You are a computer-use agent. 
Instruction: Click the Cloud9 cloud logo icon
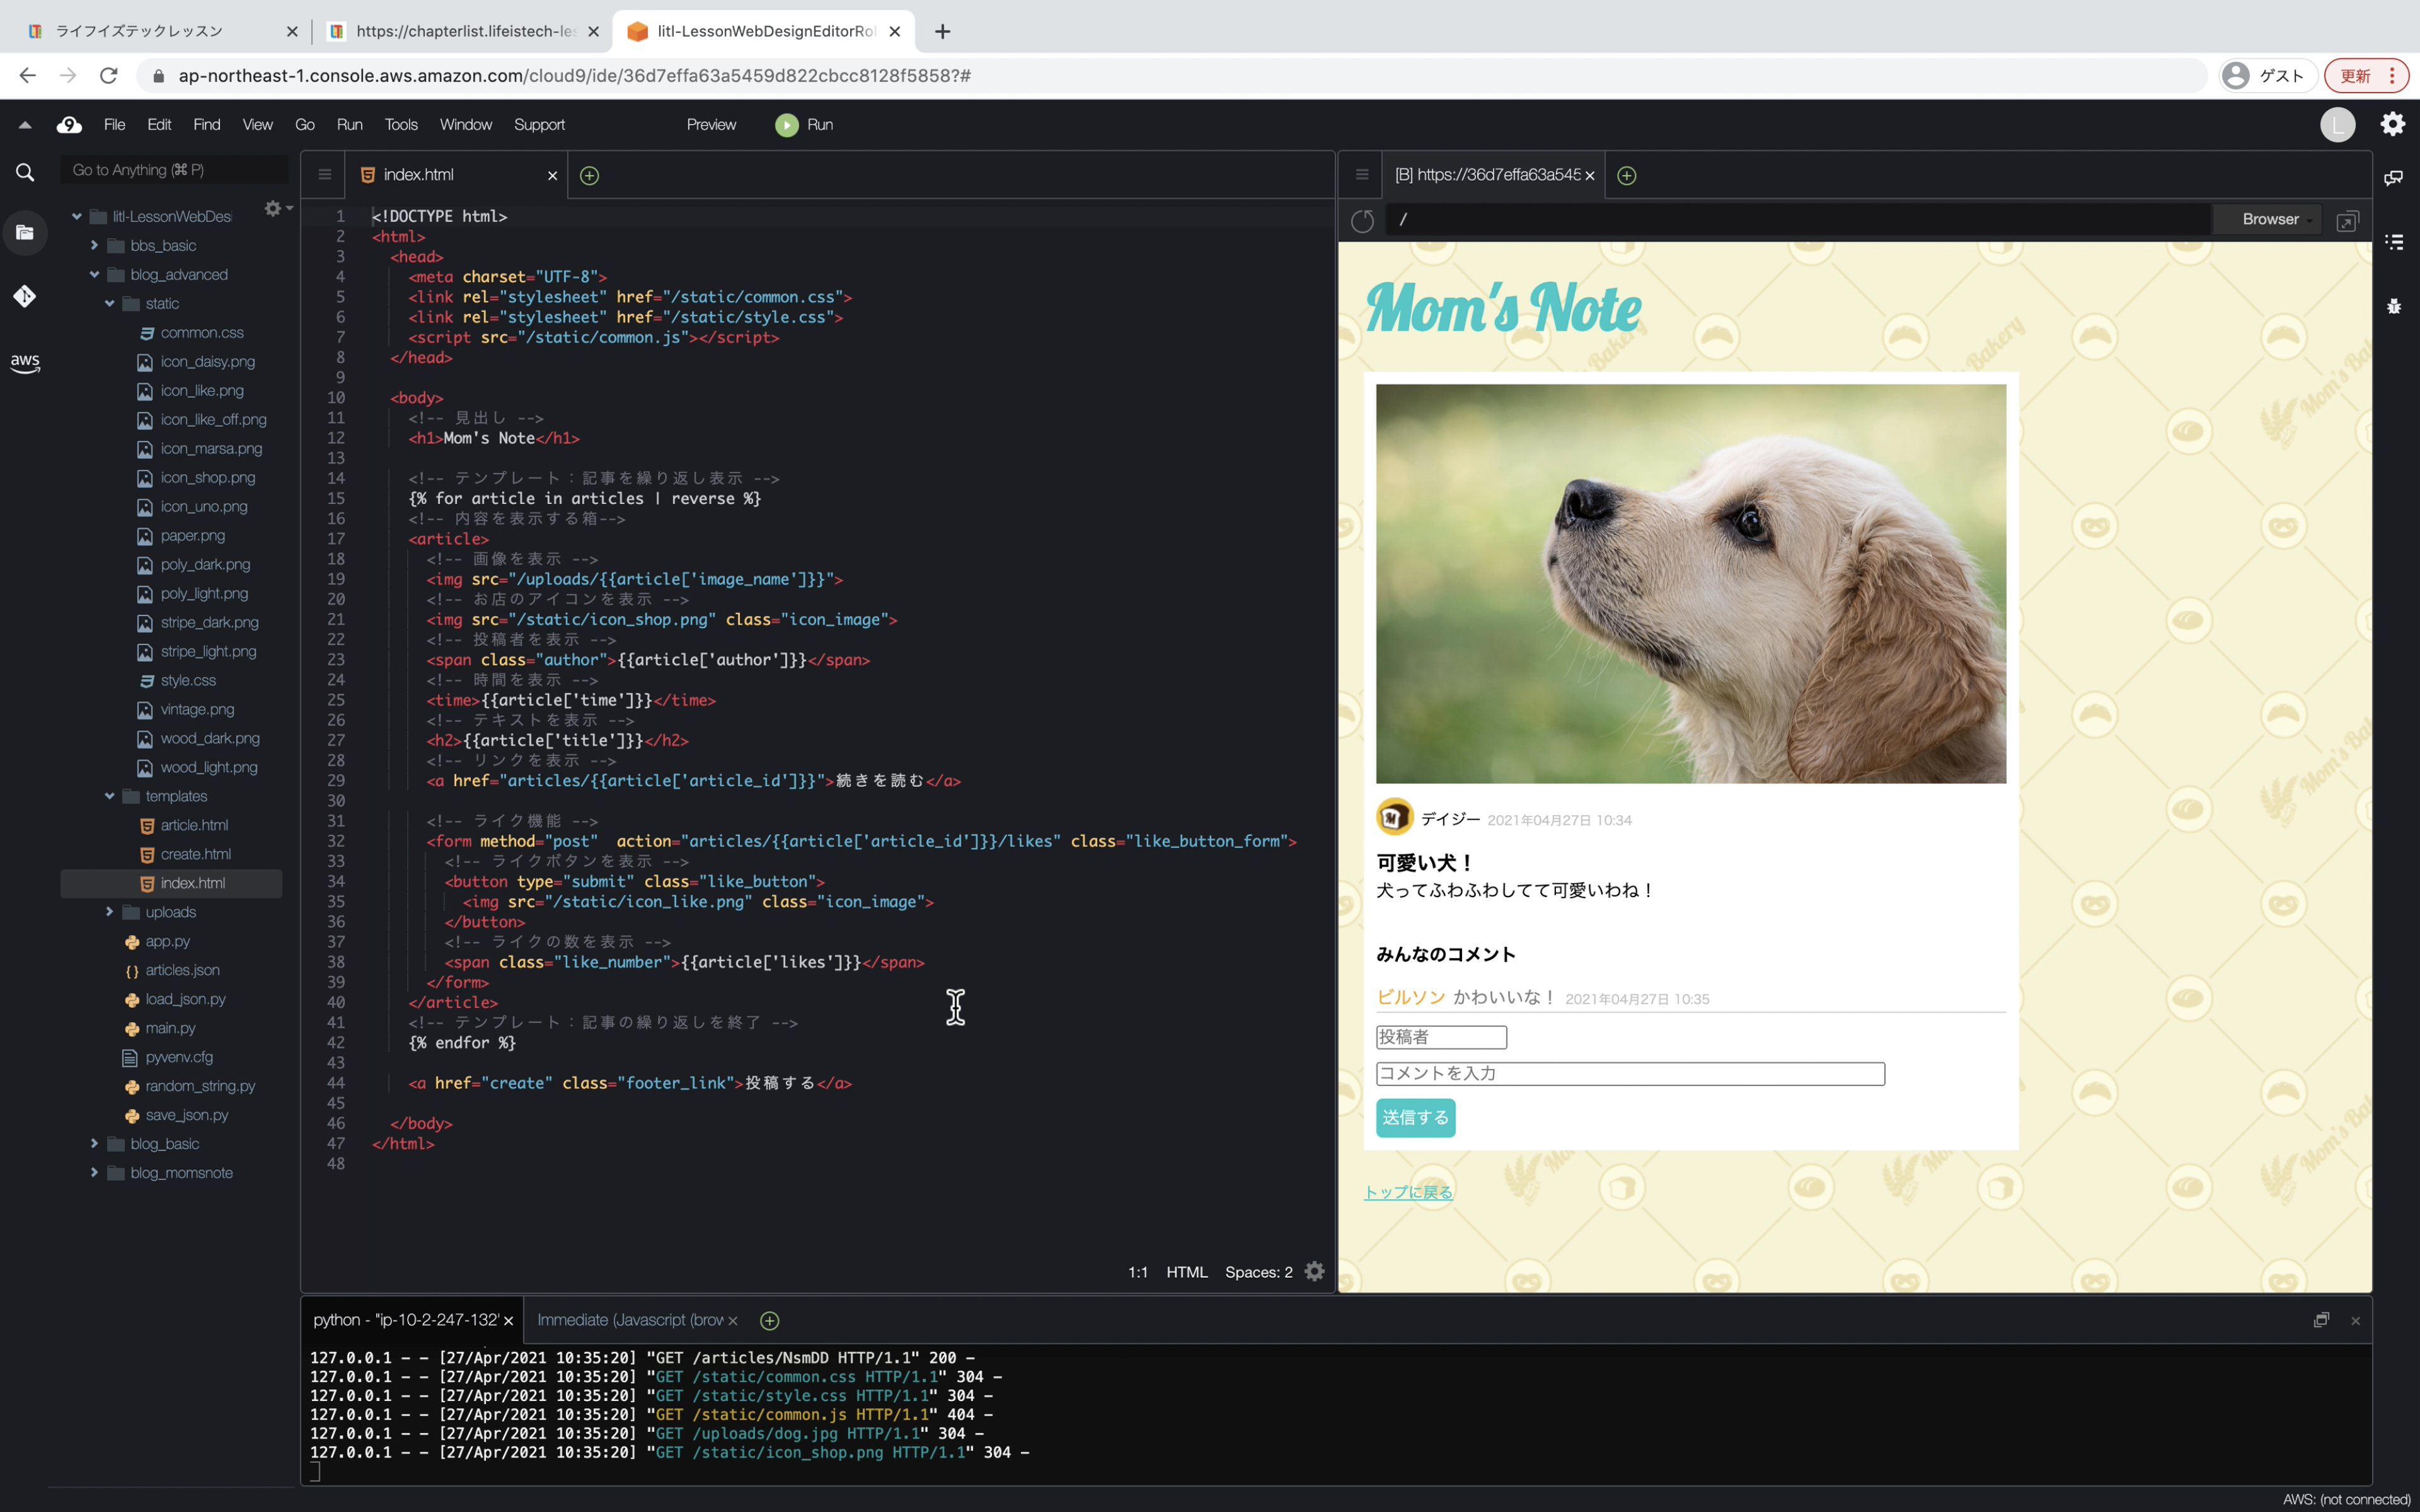69,125
